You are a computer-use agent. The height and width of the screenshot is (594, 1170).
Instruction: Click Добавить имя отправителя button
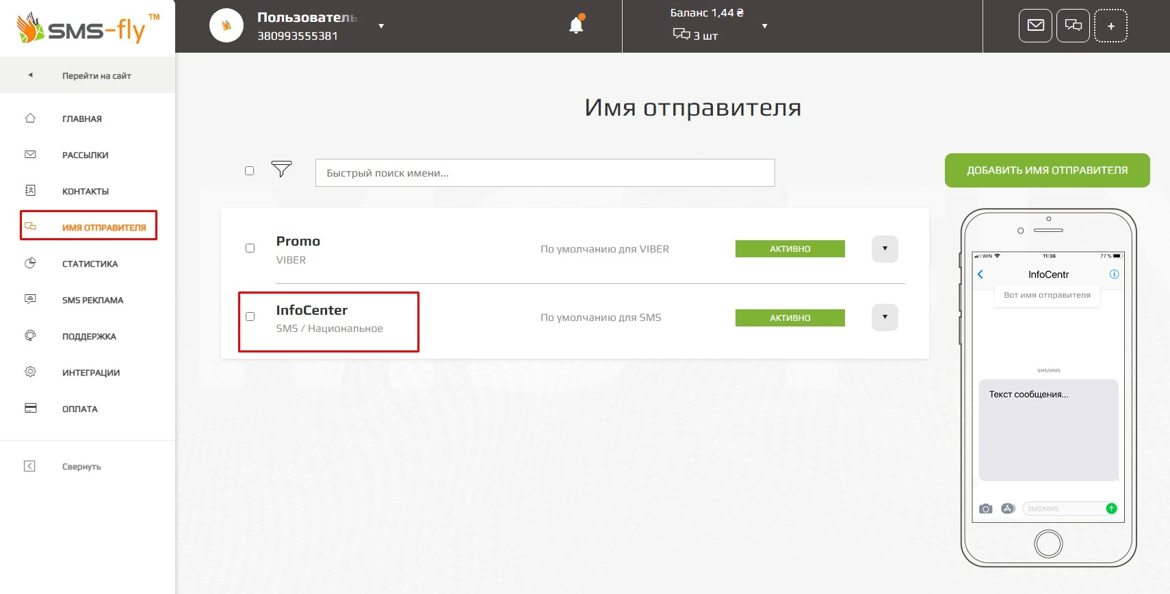1047,170
